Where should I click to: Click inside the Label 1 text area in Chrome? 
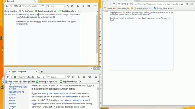click(x=141, y=41)
